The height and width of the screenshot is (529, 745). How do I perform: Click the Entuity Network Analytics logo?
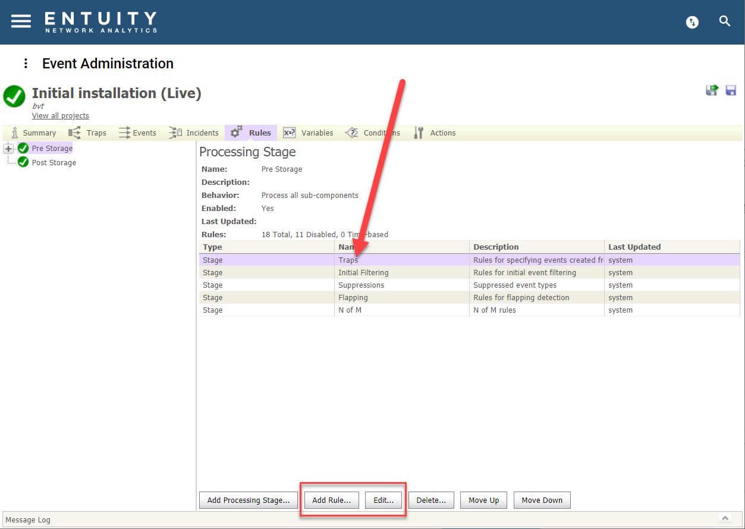pos(100,22)
